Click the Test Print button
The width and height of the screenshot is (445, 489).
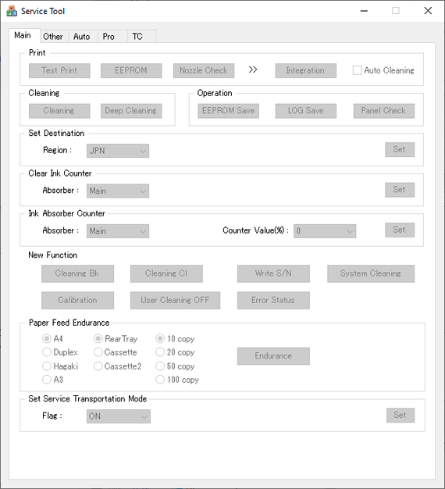[x=59, y=70]
